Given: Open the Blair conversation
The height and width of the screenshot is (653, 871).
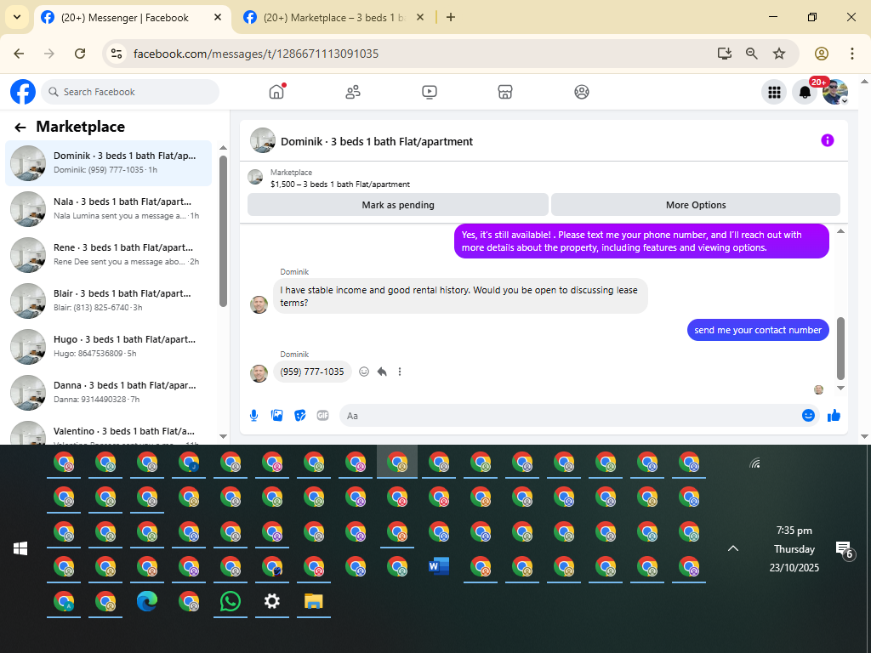Looking at the screenshot, I should pyautogui.click(x=108, y=300).
